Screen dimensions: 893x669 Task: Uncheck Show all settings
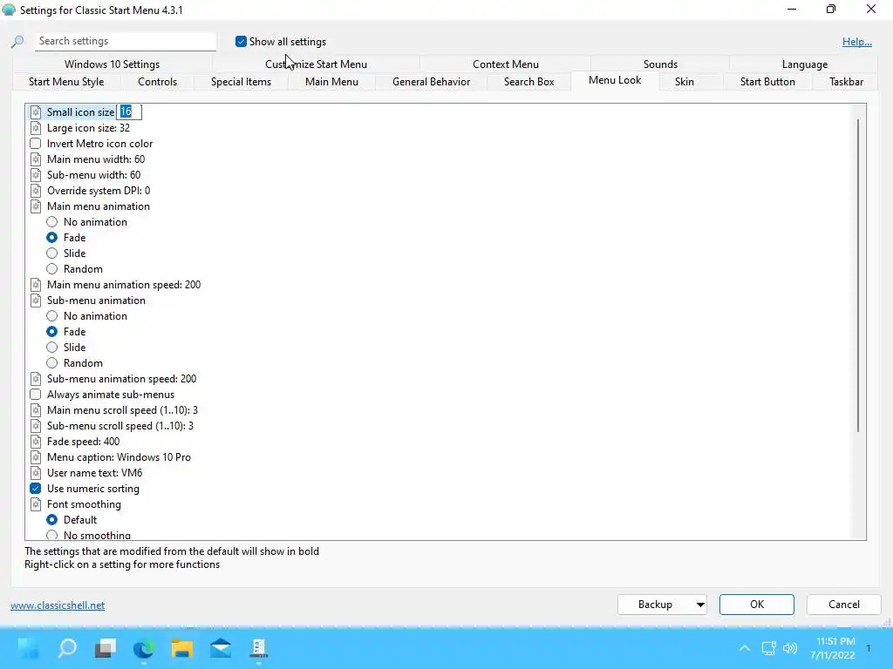coord(241,42)
